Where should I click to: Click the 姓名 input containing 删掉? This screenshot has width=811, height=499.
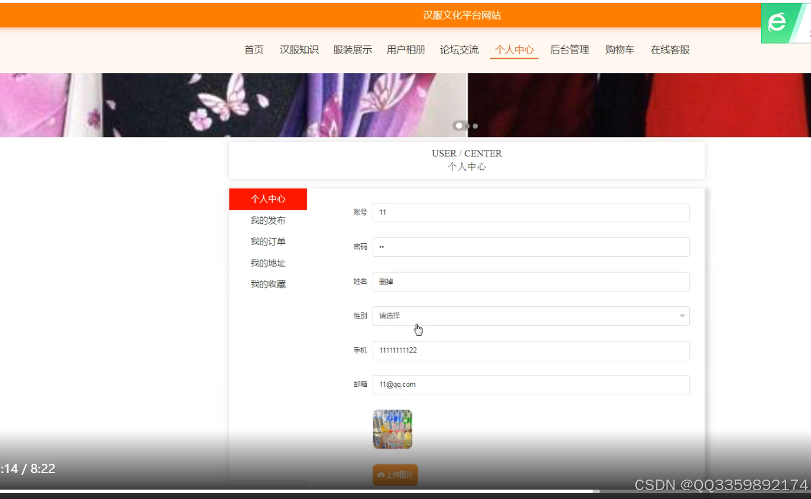tap(531, 282)
